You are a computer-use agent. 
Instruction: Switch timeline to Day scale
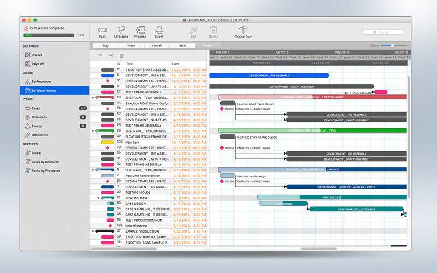(105, 46)
